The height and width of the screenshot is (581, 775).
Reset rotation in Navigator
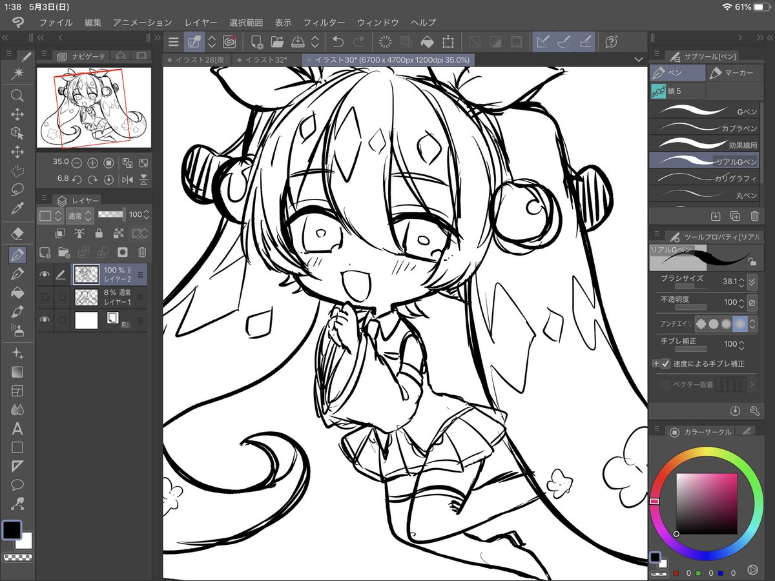[x=108, y=179]
